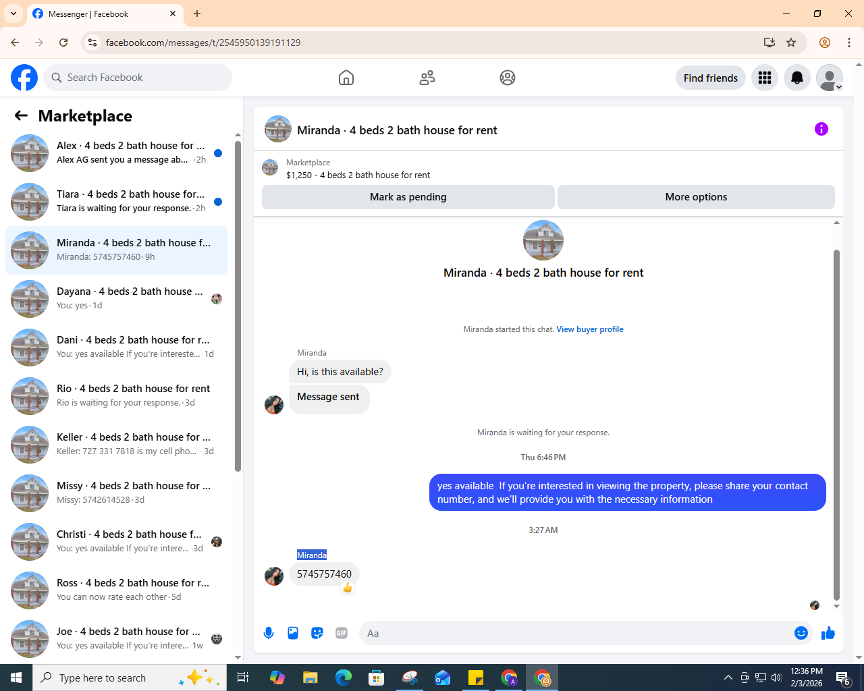
Task: Close the Messenger | Facebook tab
Action: coord(173,13)
